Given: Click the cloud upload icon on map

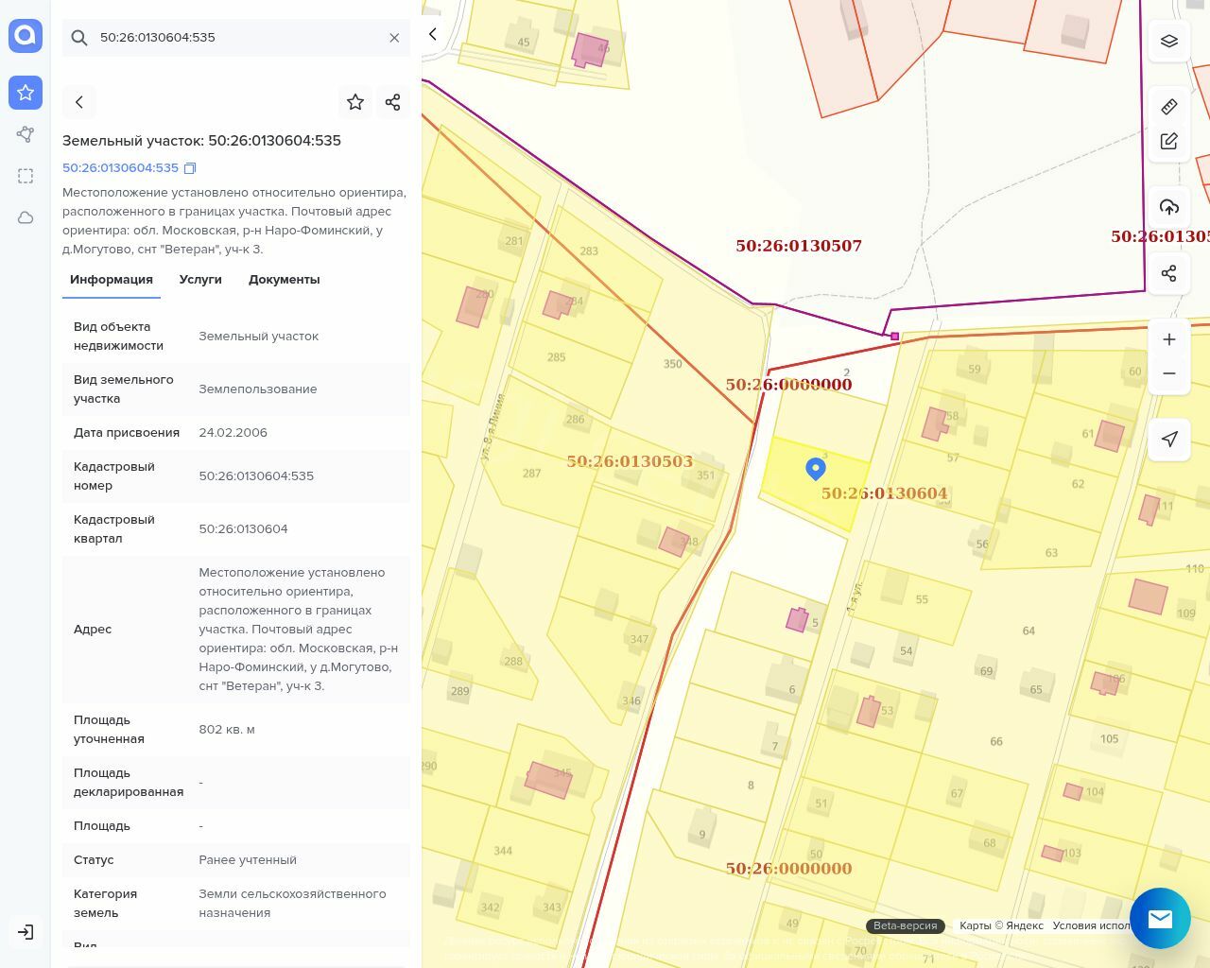Looking at the screenshot, I should point(1169,207).
